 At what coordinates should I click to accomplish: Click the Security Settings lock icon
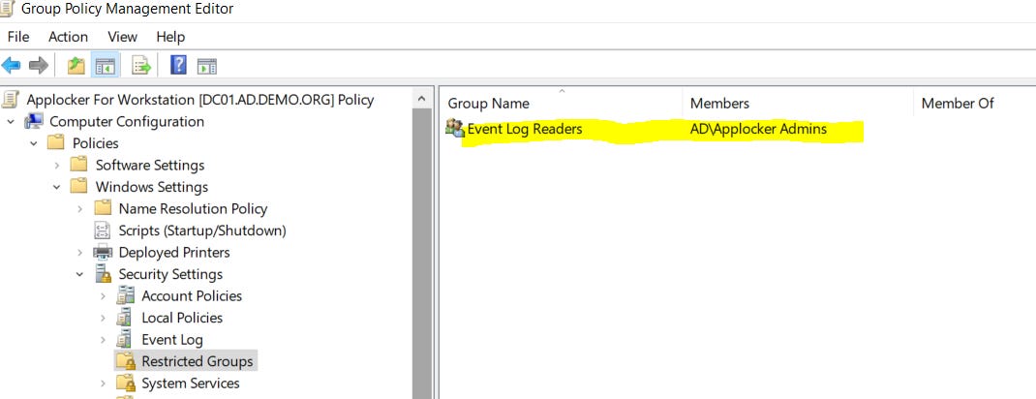(x=103, y=274)
